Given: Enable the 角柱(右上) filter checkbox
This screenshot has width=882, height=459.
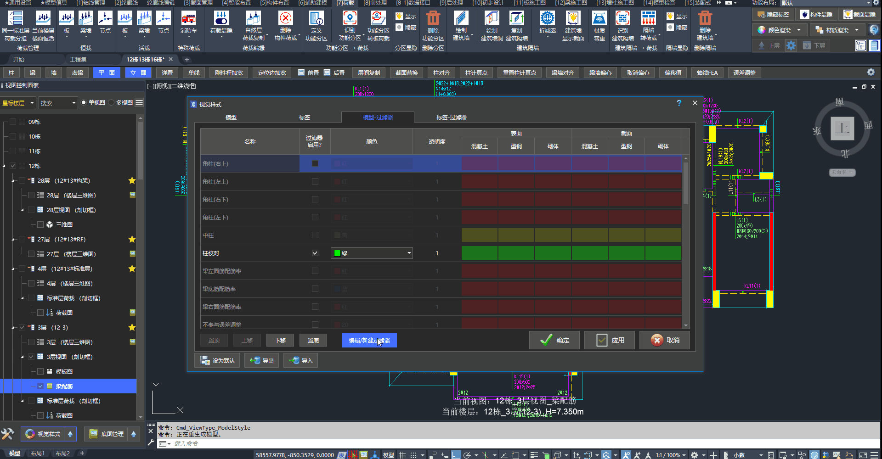Looking at the screenshot, I should (315, 163).
